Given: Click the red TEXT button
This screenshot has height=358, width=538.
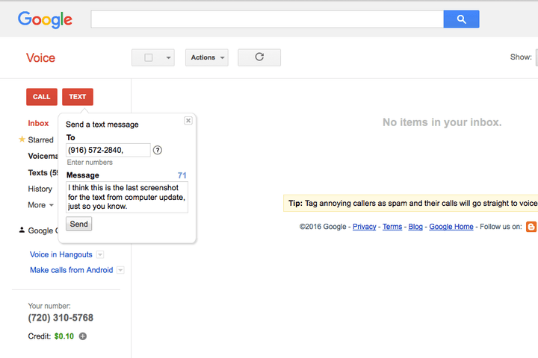Looking at the screenshot, I should click(x=78, y=97).
